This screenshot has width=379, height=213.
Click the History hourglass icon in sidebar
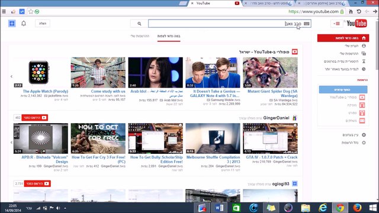(364, 62)
